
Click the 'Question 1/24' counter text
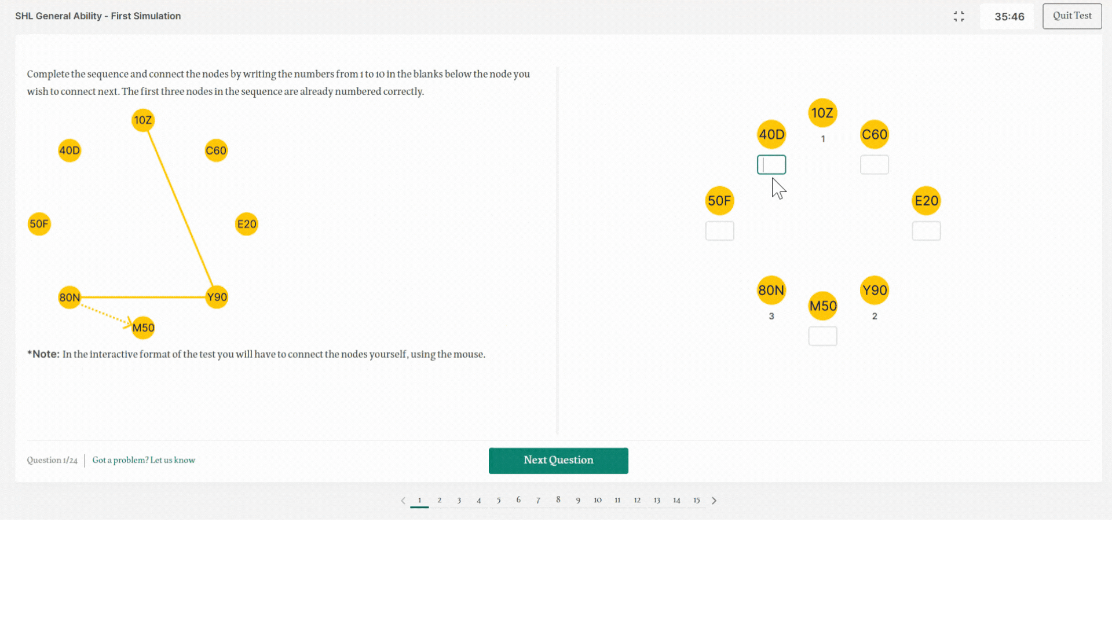(x=52, y=460)
